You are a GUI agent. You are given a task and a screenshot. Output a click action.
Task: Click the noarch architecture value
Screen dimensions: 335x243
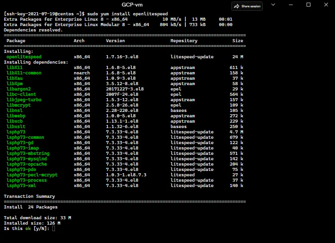point(82,73)
